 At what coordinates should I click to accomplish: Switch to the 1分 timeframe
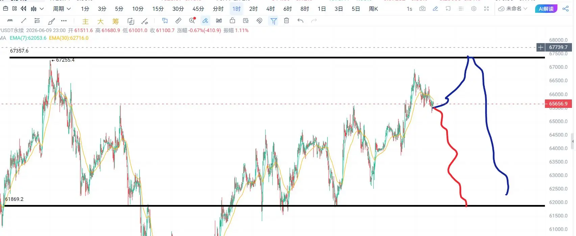[85, 9]
